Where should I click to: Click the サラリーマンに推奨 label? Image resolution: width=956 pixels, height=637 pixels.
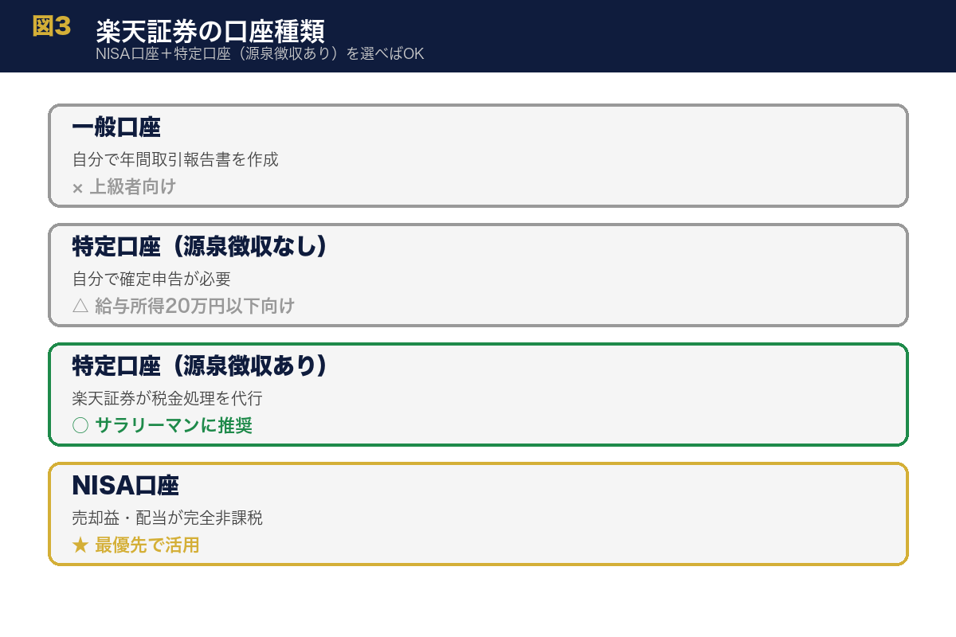tap(174, 425)
